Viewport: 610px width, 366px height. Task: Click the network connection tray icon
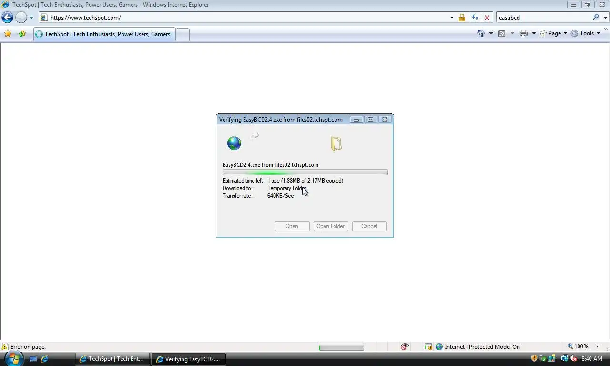click(x=565, y=358)
